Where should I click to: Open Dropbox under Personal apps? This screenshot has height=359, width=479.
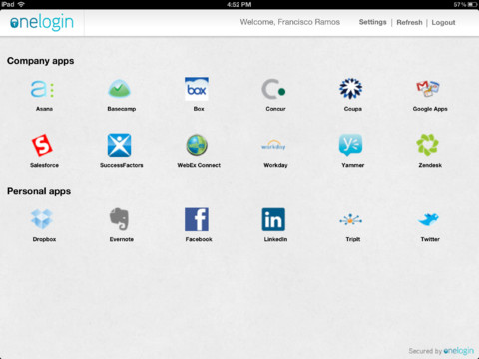(x=42, y=219)
